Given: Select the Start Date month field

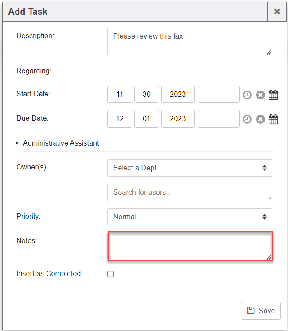Looking at the screenshot, I should click(120, 95).
